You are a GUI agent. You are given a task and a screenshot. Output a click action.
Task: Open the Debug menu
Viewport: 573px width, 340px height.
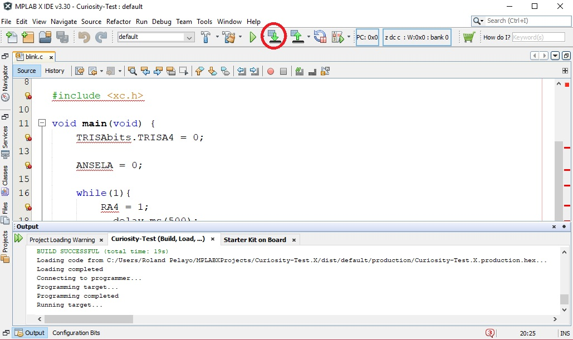[x=161, y=22]
